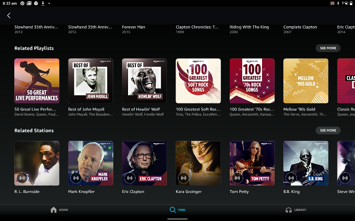Open the Library headphones icon
Screen dimensions: 355x221
pos(288,210)
